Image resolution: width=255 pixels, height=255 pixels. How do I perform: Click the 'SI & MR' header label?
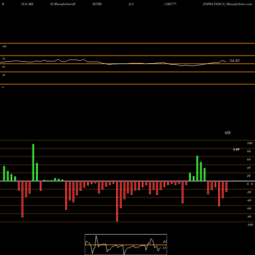pos(27,4)
